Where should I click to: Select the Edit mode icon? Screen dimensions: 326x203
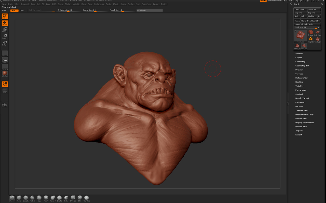tap(5, 16)
